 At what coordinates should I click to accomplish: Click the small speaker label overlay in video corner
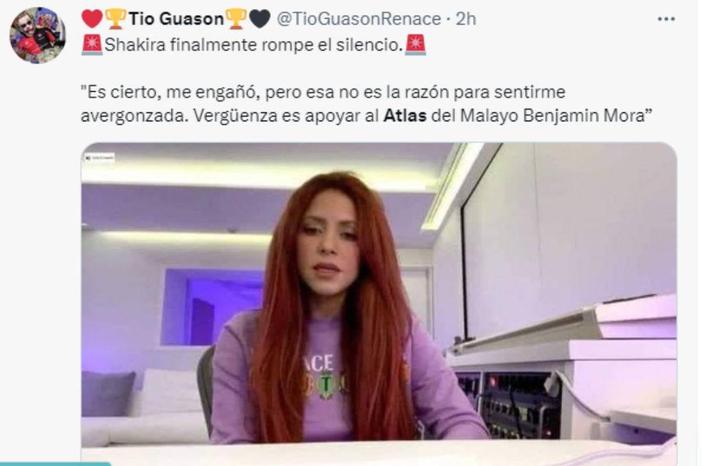(x=100, y=157)
